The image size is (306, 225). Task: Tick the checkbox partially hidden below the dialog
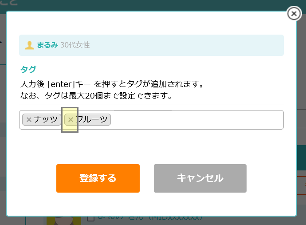click(x=91, y=218)
